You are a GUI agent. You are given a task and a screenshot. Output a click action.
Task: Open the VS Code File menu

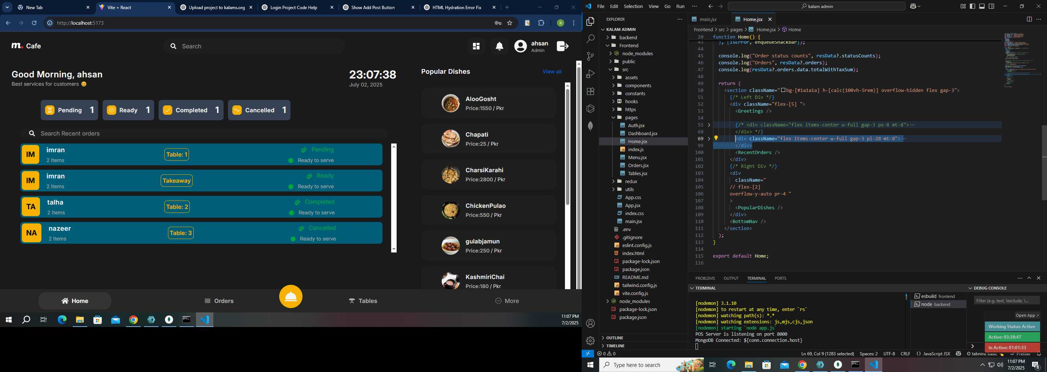[x=601, y=7]
